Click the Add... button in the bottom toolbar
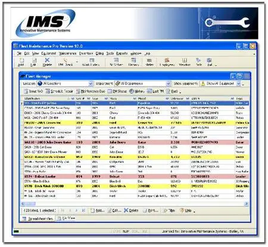The image size is (268, 247). click(x=97, y=211)
